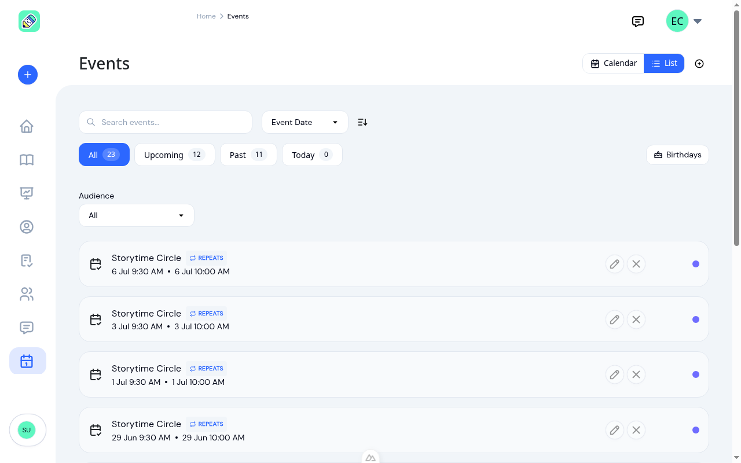Delete the 3 Jul Storytime Circle event
Image resolution: width=741 pixels, height=463 pixels.
click(x=636, y=319)
